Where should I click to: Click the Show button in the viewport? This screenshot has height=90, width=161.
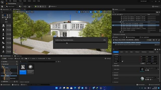tap(32, 12)
